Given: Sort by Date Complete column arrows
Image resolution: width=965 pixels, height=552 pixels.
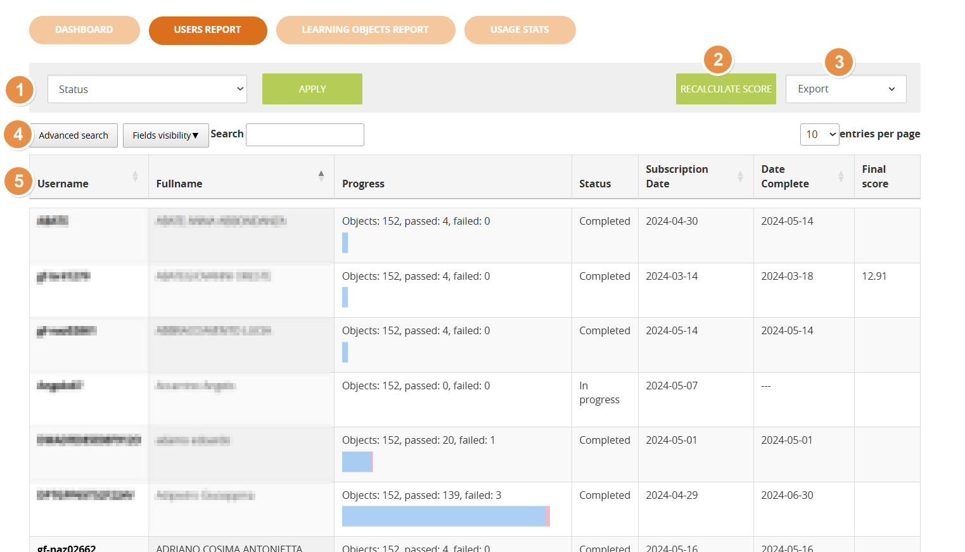Looking at the screenshot, I should point(841,177).
